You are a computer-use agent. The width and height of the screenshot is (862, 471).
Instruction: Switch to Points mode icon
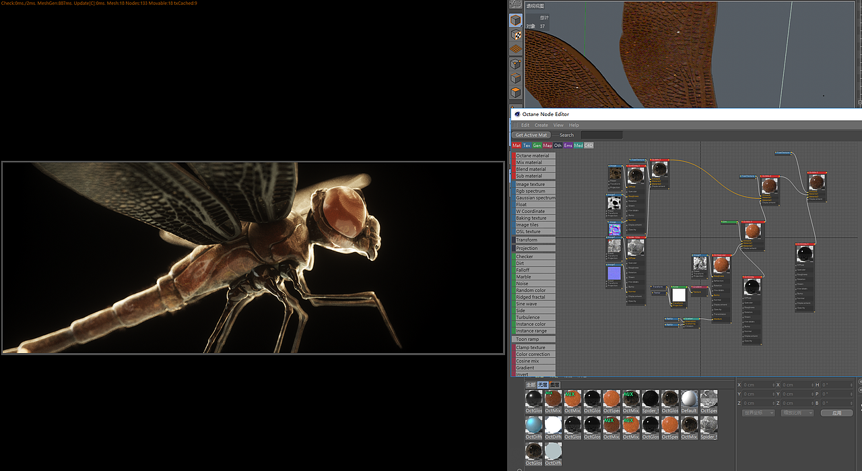515,64
